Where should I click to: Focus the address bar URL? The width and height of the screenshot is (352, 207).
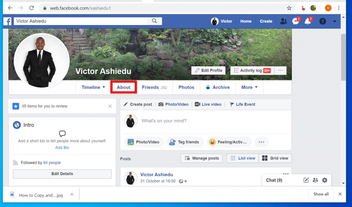tap(166, 8)
